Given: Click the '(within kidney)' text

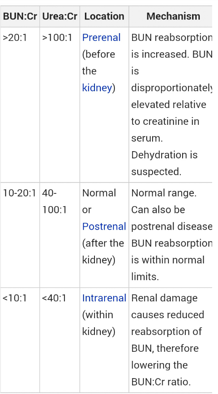Looking at the screenshot, I should (x=99, y=323).
